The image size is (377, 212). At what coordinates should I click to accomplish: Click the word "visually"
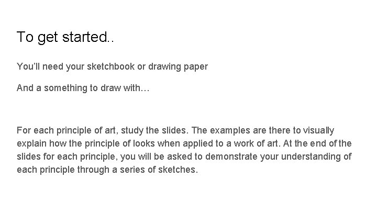318,130
